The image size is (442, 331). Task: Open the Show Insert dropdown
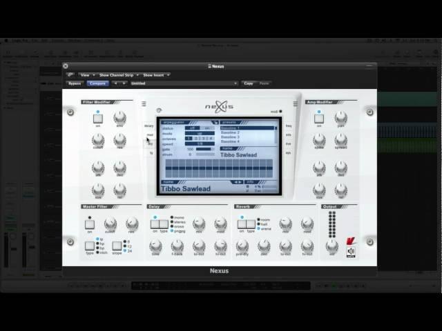click(156, 75)
